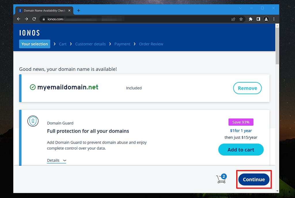
Task: Go to the Order Review step
Action: 151,44
